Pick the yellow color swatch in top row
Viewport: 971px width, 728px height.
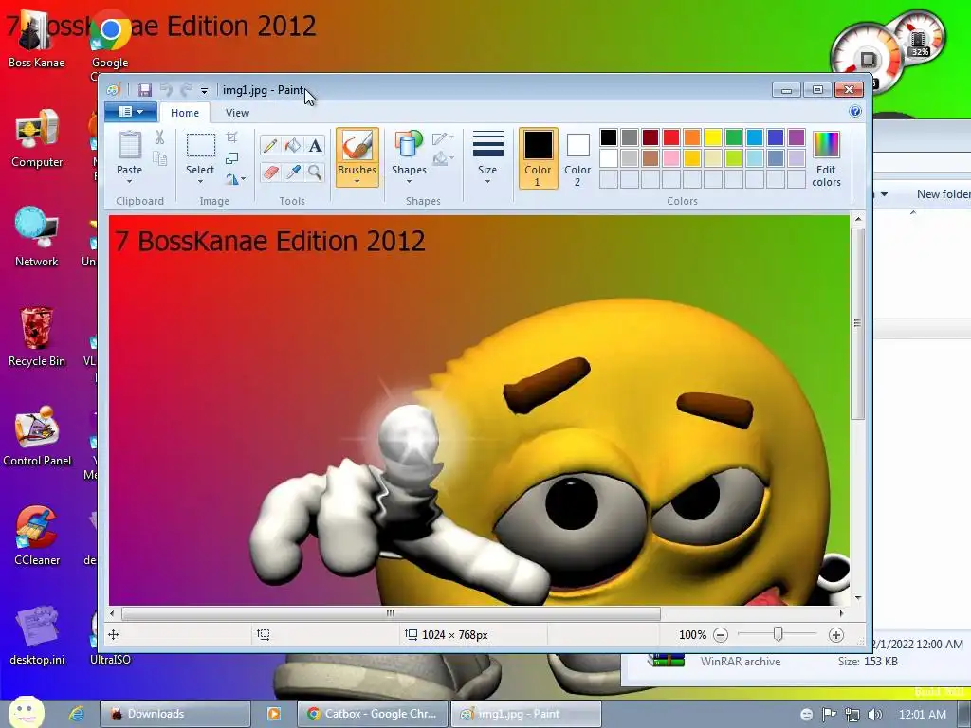click(x=713, y=137)
